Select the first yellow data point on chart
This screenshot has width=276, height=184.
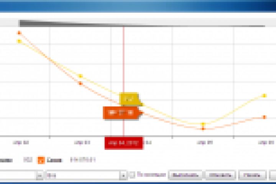point(19,41)
